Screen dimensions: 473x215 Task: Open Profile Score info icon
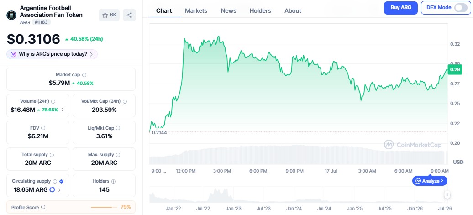[43, 207]
